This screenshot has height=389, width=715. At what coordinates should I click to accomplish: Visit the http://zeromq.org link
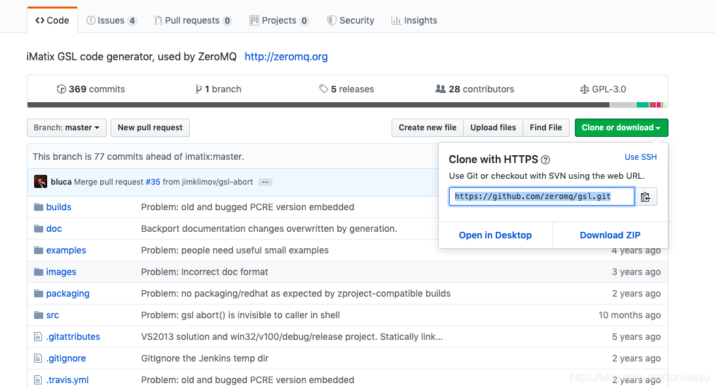(286, 56)
